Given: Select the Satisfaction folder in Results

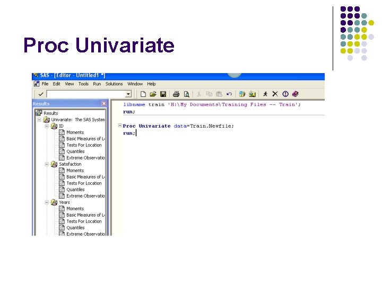Looking at the screenshot, I should [66, 164].
